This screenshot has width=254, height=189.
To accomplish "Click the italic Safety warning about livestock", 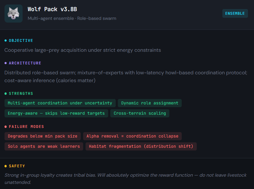I will (125, 178).
